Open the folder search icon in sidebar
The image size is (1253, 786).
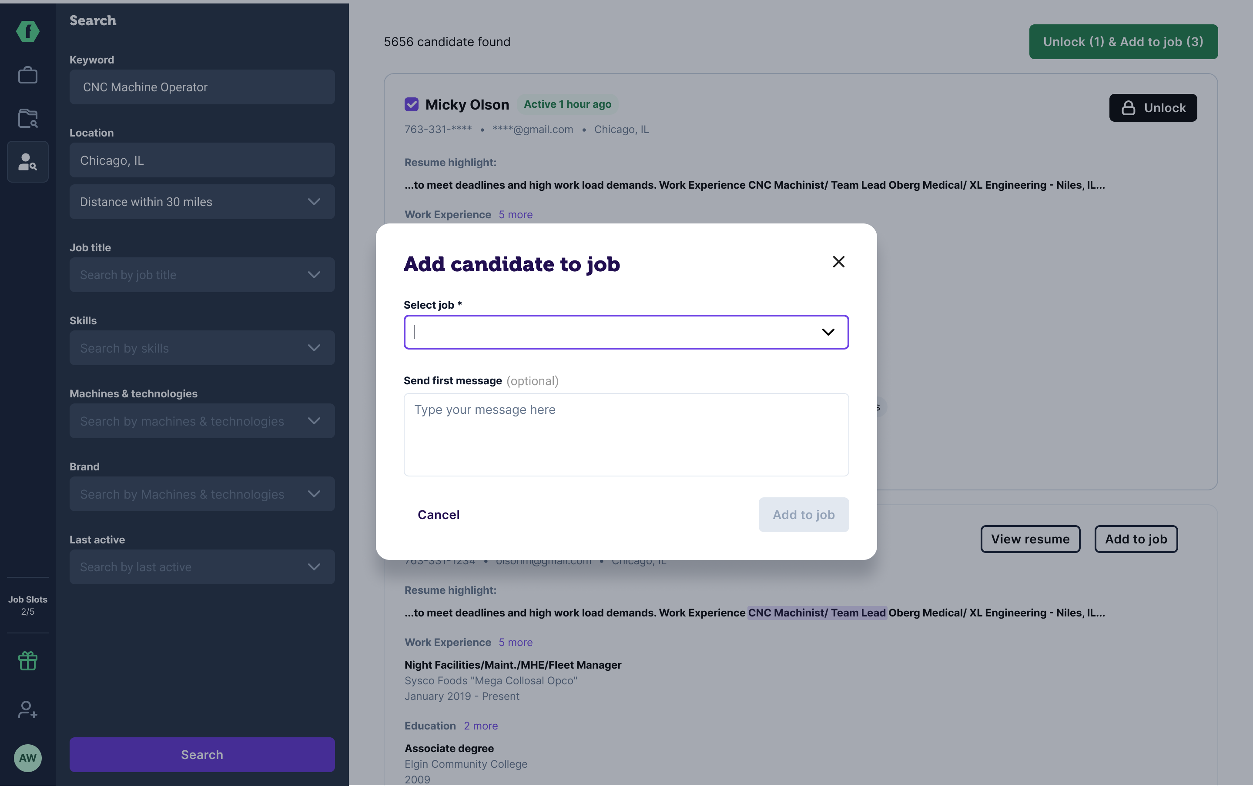click(x=27, y=118)
